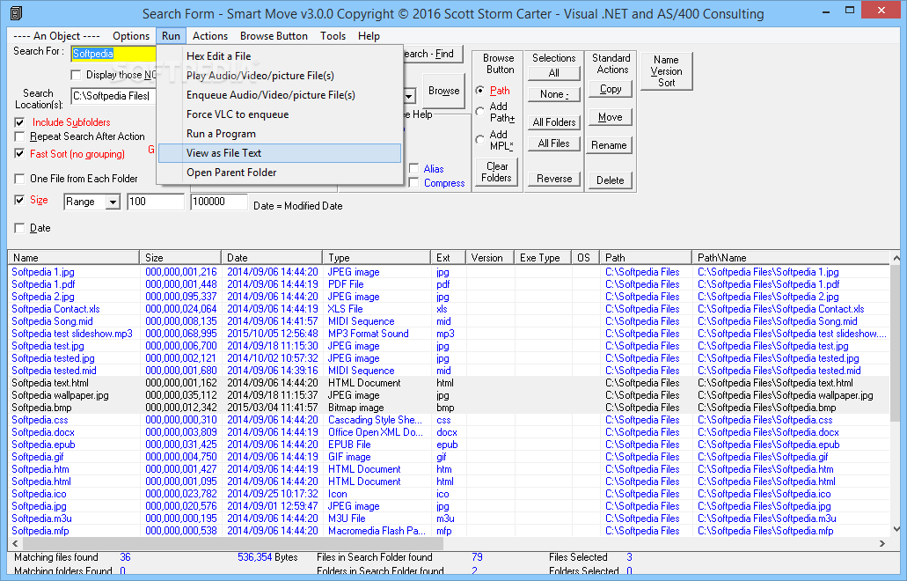Open the Size Range dropdown

113,202
